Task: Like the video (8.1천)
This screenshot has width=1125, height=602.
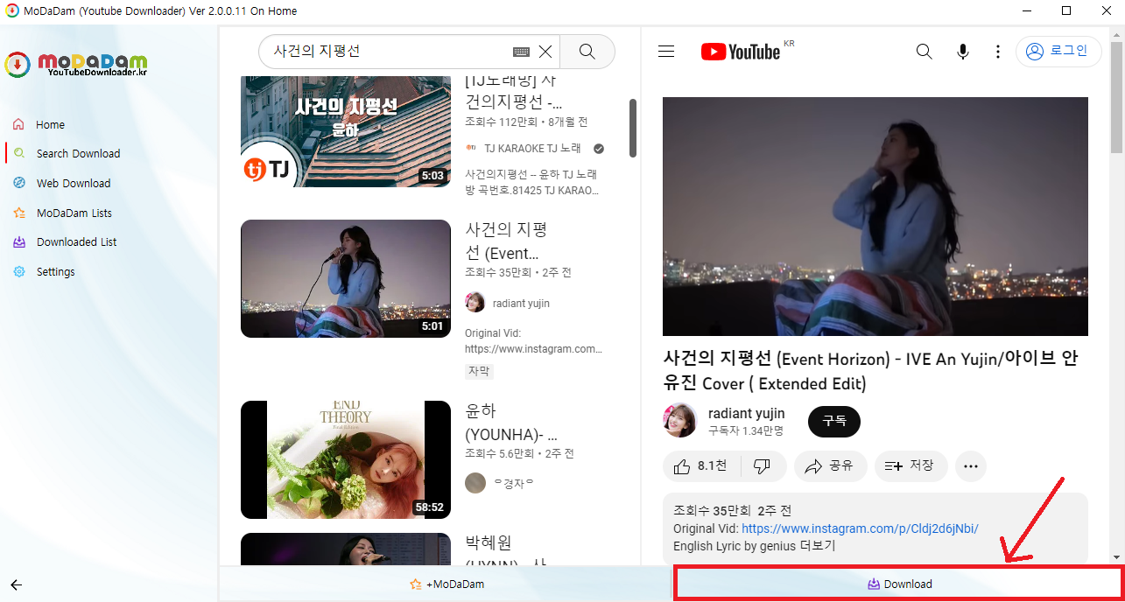Action: [702, 466]
